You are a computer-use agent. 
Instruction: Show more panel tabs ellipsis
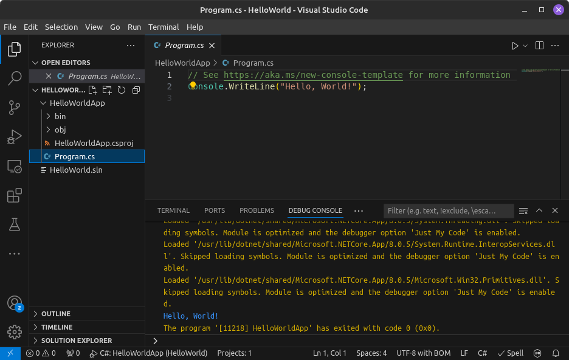click(x=359, y=211)
